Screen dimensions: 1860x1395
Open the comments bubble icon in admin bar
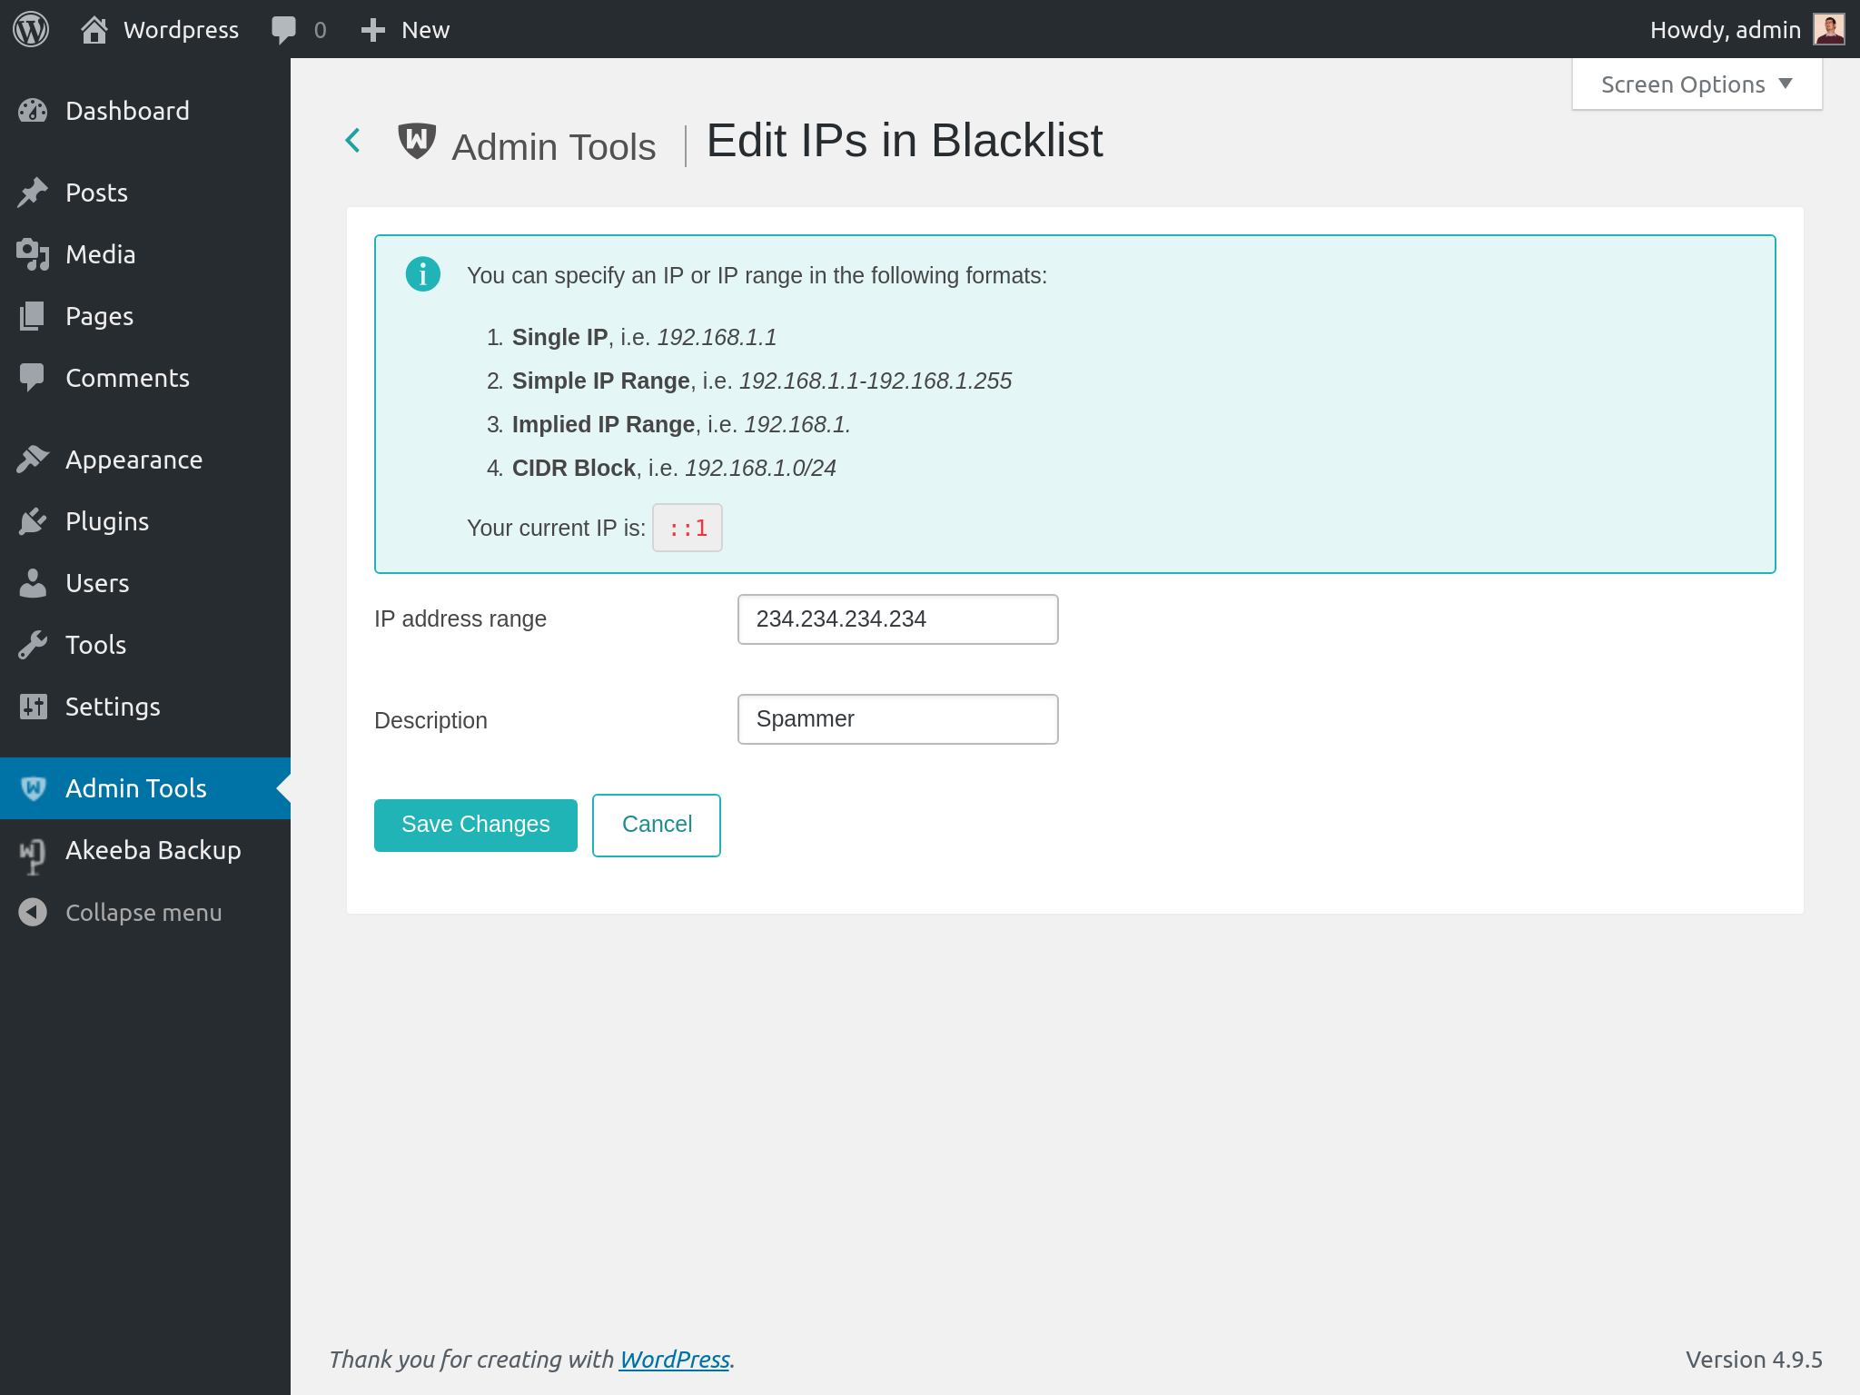tap(283, 30)
